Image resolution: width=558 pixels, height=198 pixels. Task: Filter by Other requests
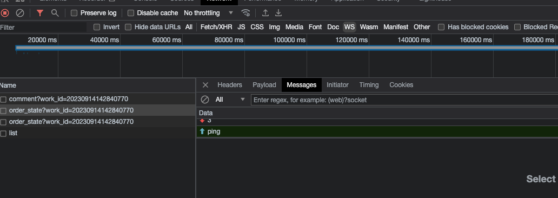pos(422,27)
